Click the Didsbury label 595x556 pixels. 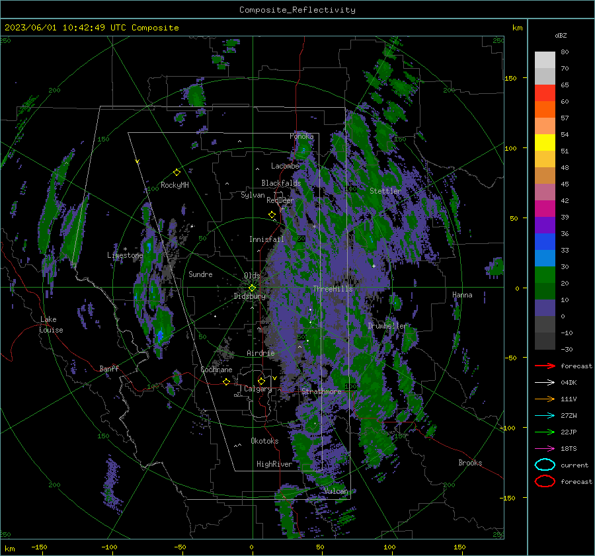(x=250, y=296)
